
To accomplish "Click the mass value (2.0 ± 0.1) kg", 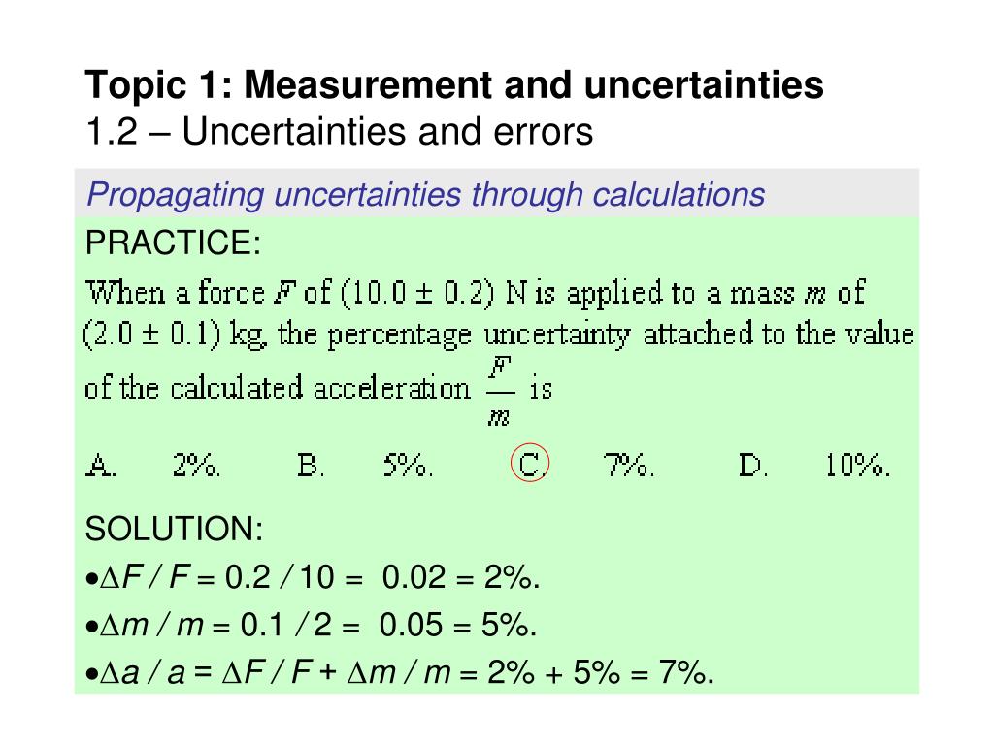I will click(x=174, y=335).
